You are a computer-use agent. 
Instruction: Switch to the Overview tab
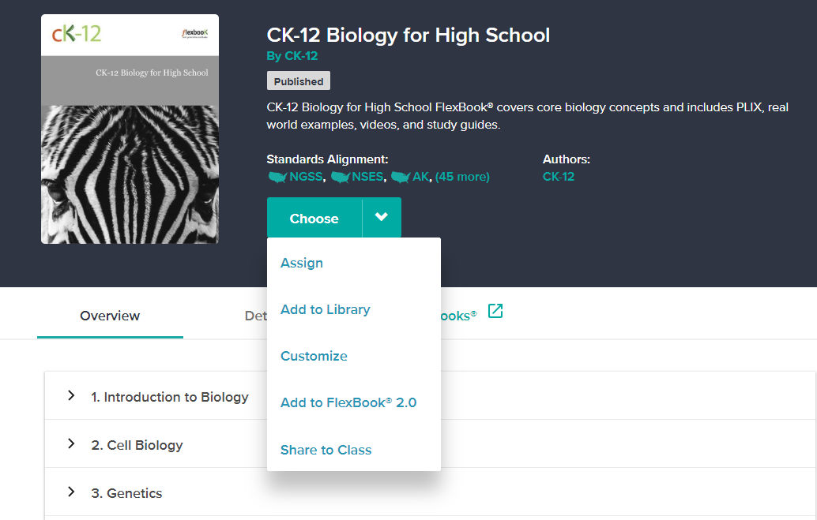(109, 315)
